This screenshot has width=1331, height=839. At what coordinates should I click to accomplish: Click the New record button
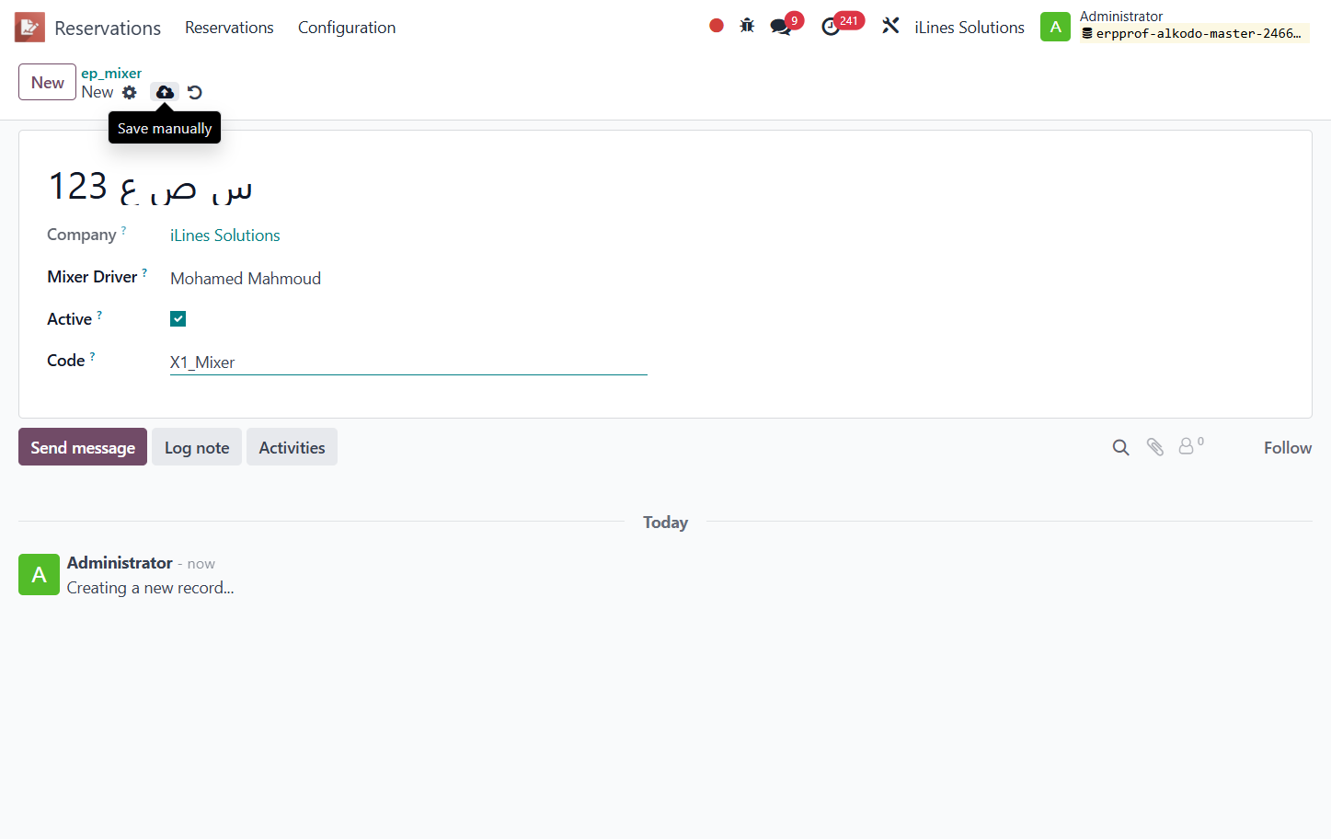click(47, 82)
